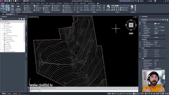This screenshot has height=95, width=169.
Task: Click the TOP face of ViewCube
Action: [131, 25]
